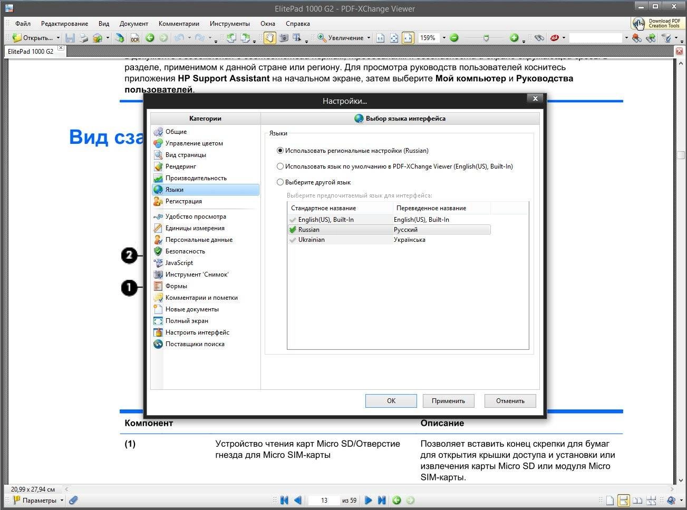Viewport: 687px width, 510px height.
Task: Select 'Выберите другой язык' radio button
Action: click(280, 182)
